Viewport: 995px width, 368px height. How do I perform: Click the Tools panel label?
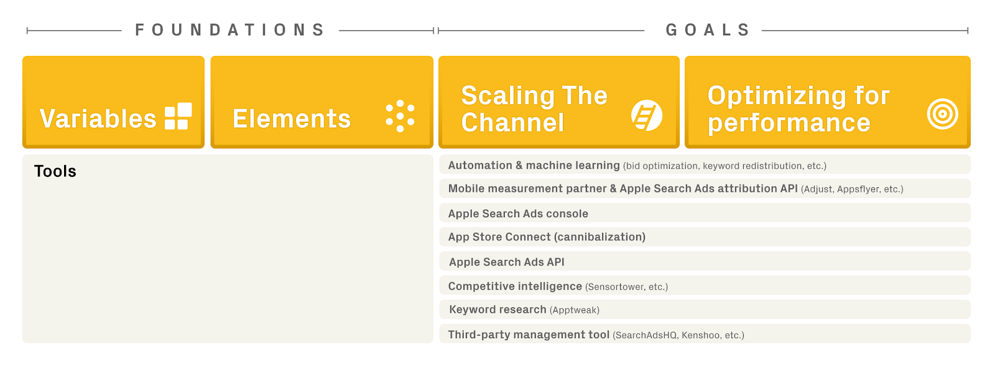[x=55, y=171]
